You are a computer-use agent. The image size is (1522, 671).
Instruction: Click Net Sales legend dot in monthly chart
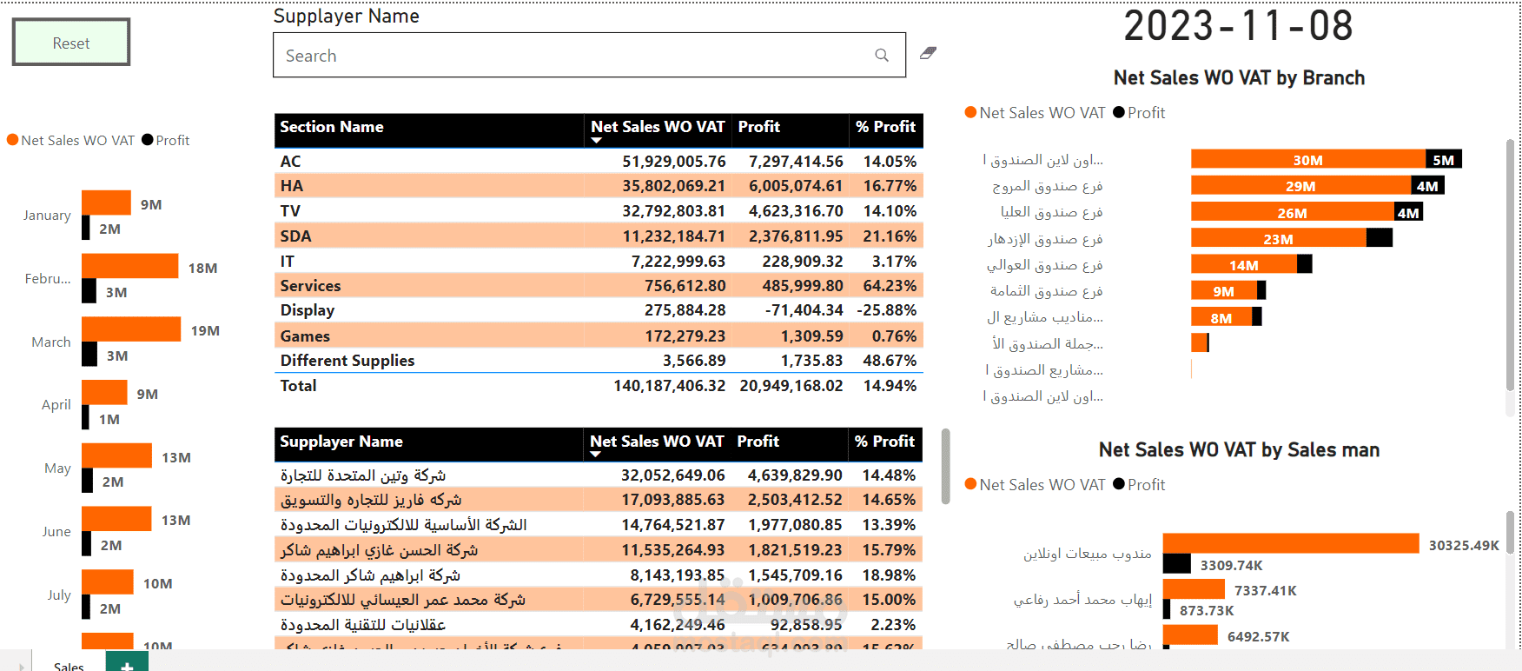12,140
